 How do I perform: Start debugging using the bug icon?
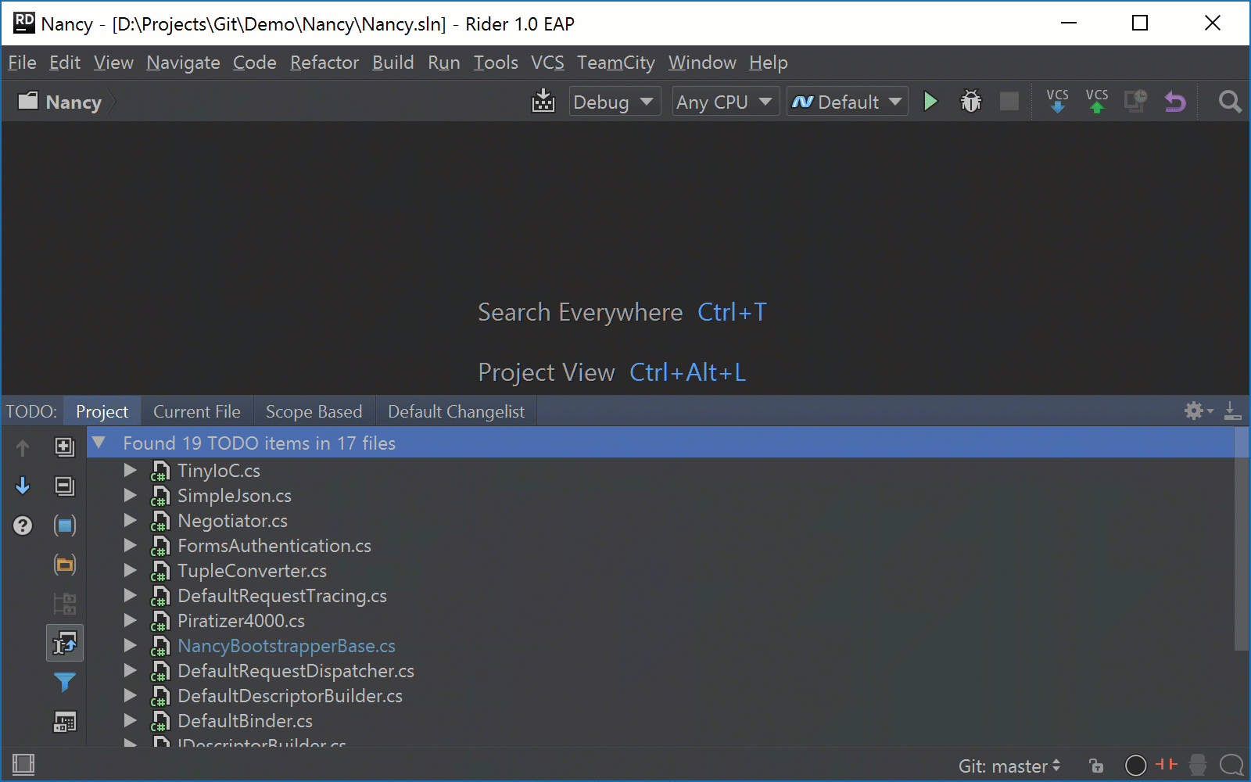[x=970, y=101]
